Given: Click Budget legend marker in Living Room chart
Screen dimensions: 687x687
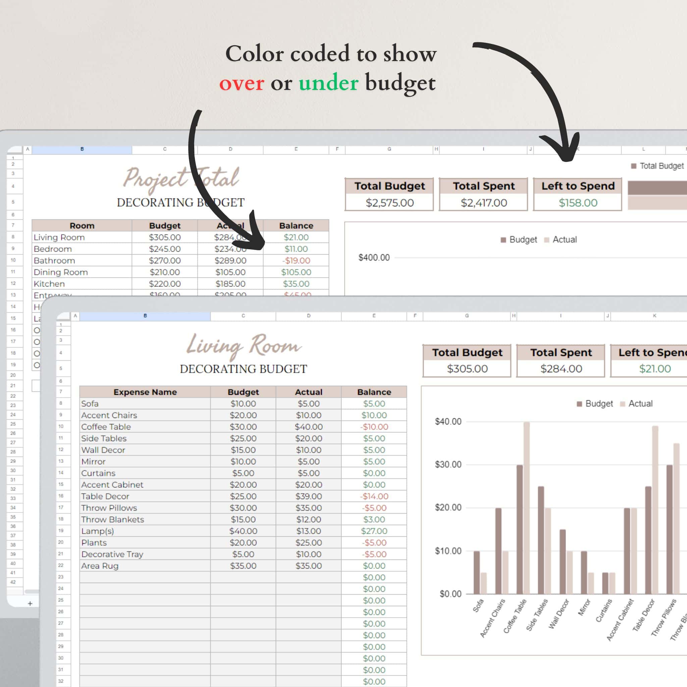Looking at the screenshot, I should click(x=579, y=404).
